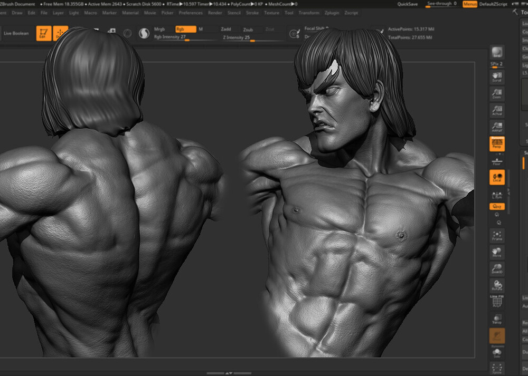Click the focal shift target icon
528x376 pixels.
point(295,34)
